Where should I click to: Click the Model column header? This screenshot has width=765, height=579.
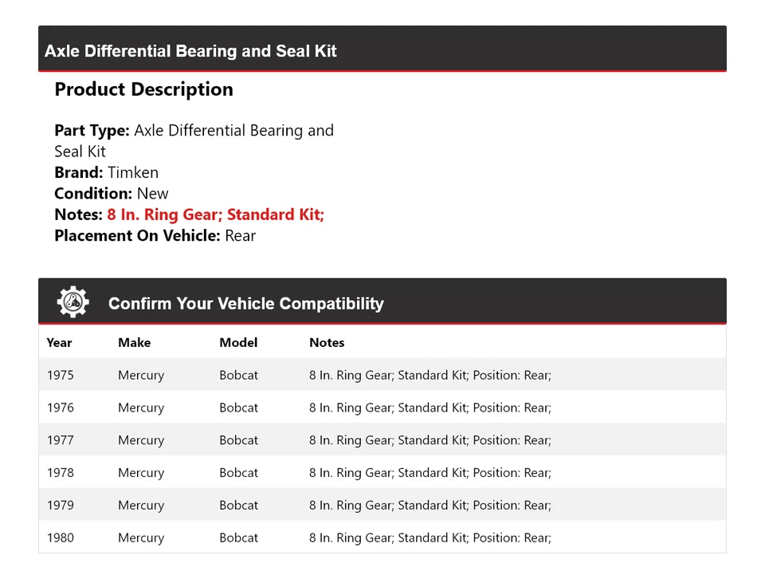(x=238, y=343)
